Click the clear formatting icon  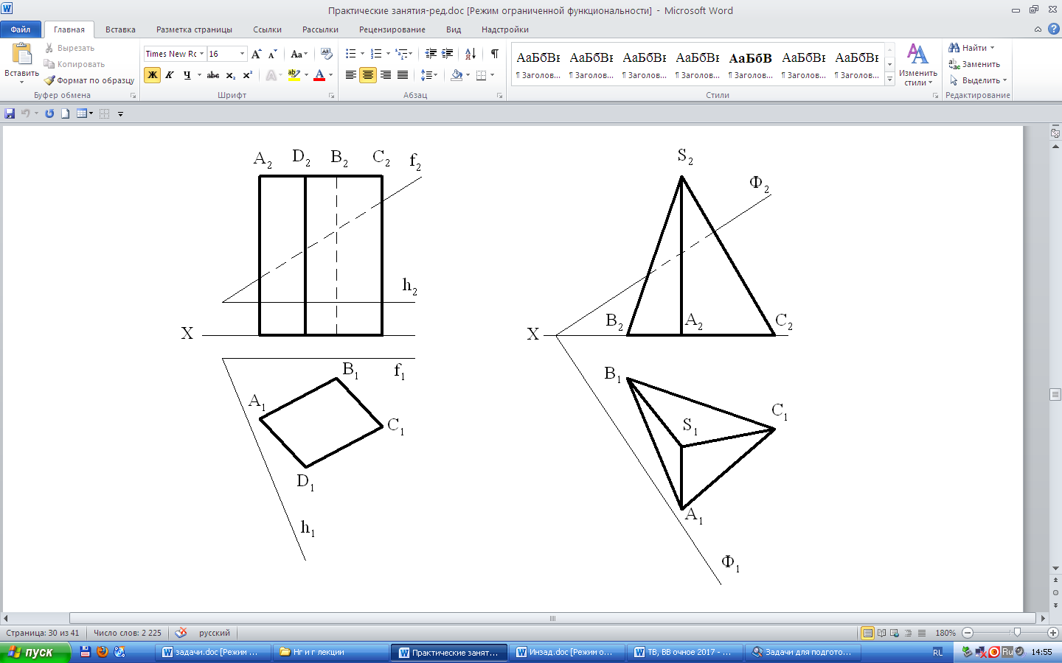[x=327, y=54]
